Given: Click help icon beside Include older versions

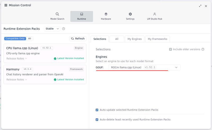Looking at the screenshot, I should tap(203, 49).
